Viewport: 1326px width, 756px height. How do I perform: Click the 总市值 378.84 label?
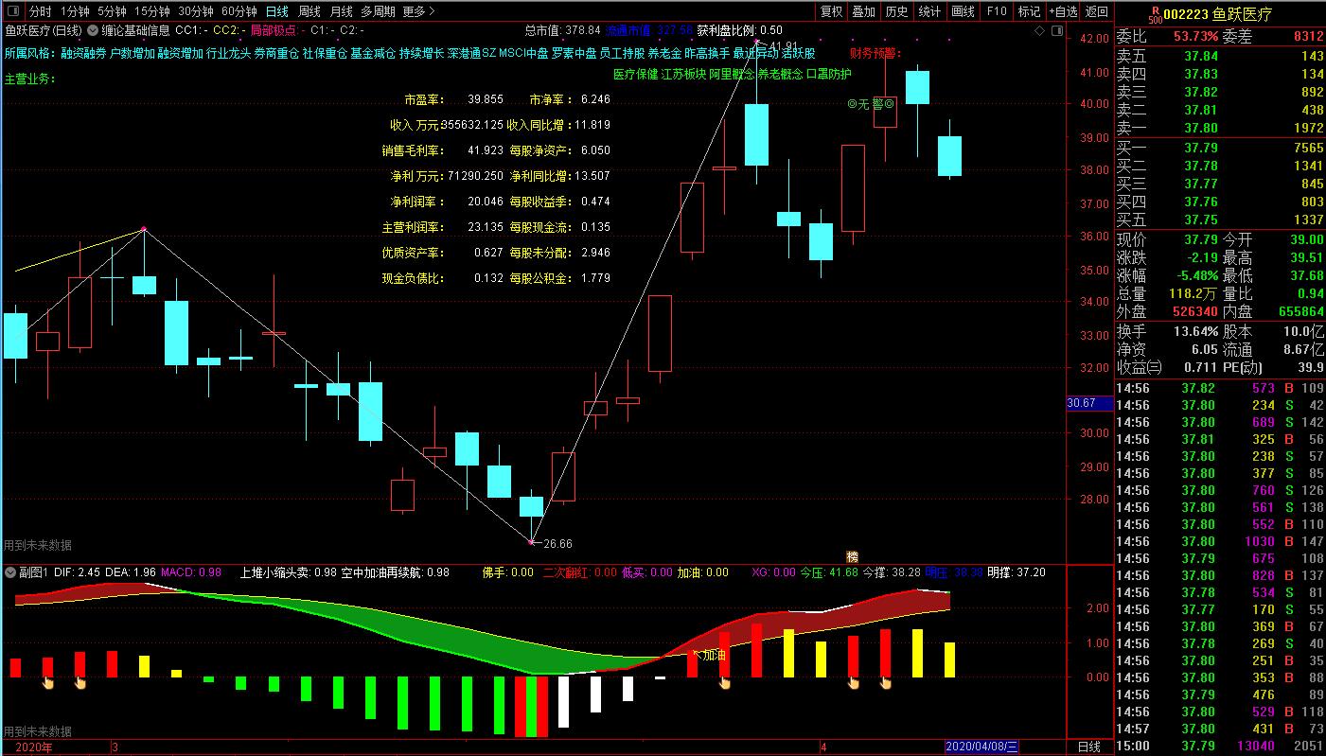click(562, 29)
